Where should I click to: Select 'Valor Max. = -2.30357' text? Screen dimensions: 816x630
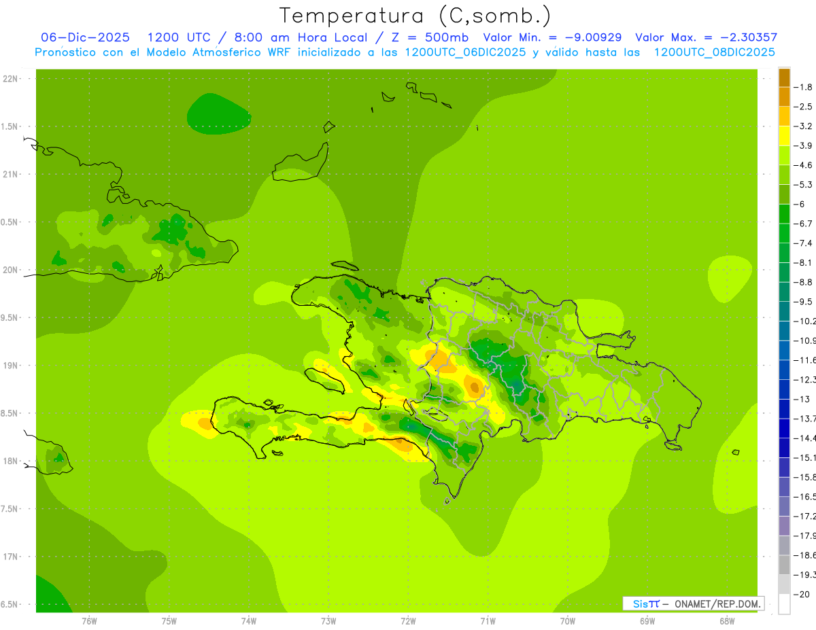click(706, 38)
